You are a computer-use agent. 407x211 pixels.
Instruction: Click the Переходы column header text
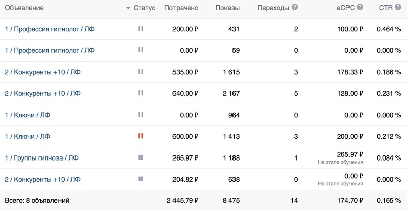coord(273,8)
